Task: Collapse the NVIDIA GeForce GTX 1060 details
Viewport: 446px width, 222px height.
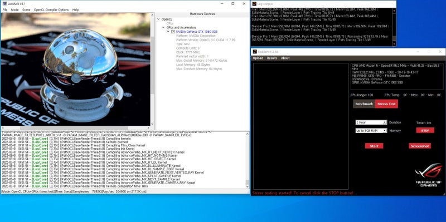Action: tap(169, 32)
